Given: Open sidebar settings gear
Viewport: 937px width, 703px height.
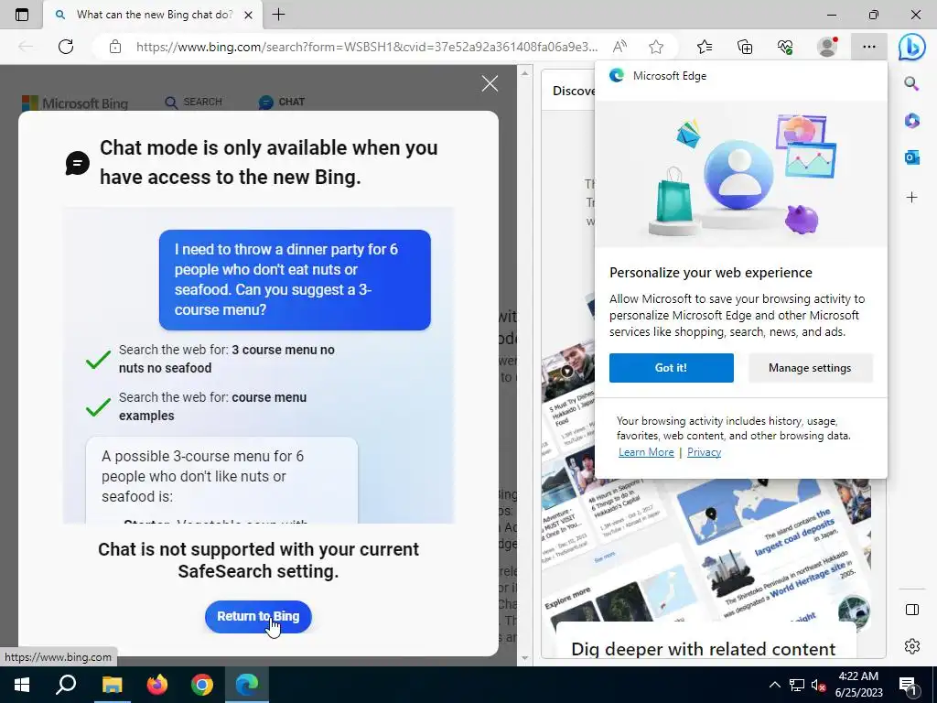Looking at the screenshot, I should (x=912, y=646).
